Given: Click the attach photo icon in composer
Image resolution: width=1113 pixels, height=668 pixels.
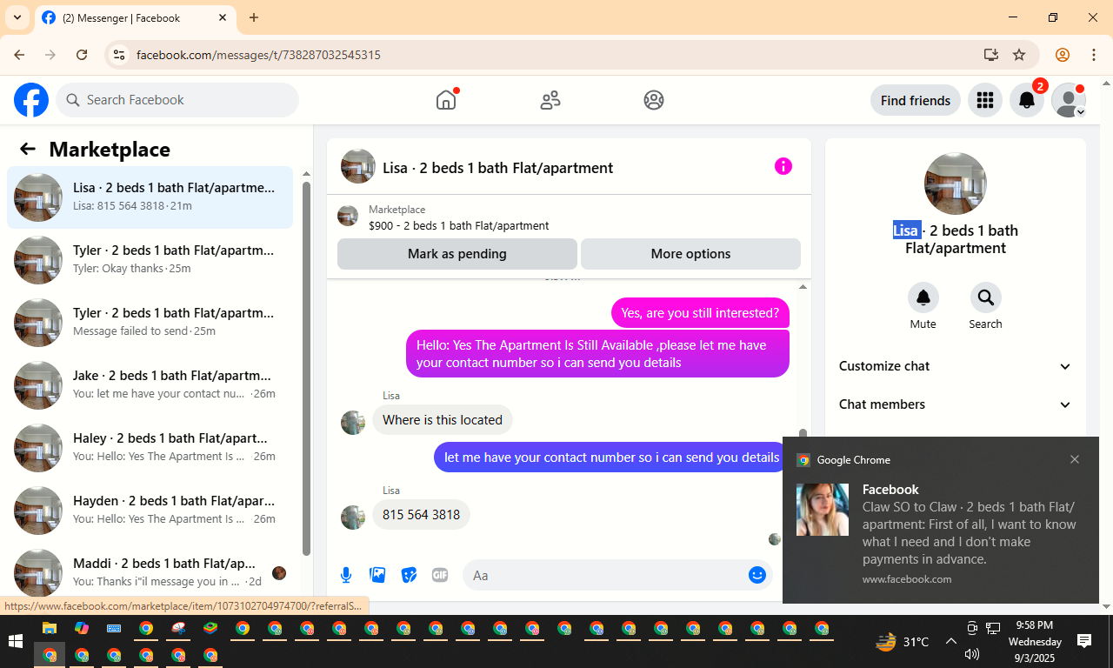Looking at the screenshot, I should point(377,575).
